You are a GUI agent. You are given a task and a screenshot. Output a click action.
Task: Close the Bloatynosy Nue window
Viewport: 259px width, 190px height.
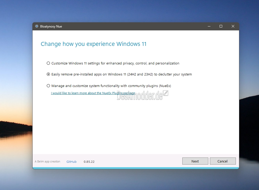click(233, 26)
